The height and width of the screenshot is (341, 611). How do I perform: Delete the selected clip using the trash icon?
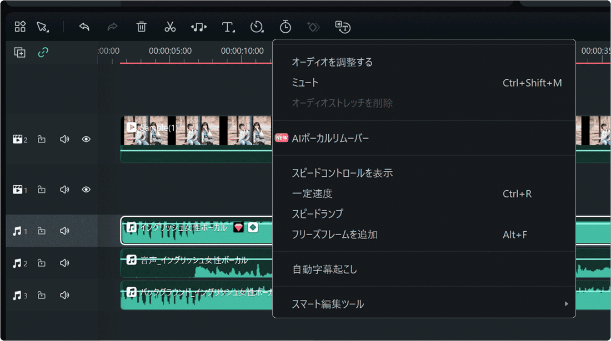tap(141, 27)
